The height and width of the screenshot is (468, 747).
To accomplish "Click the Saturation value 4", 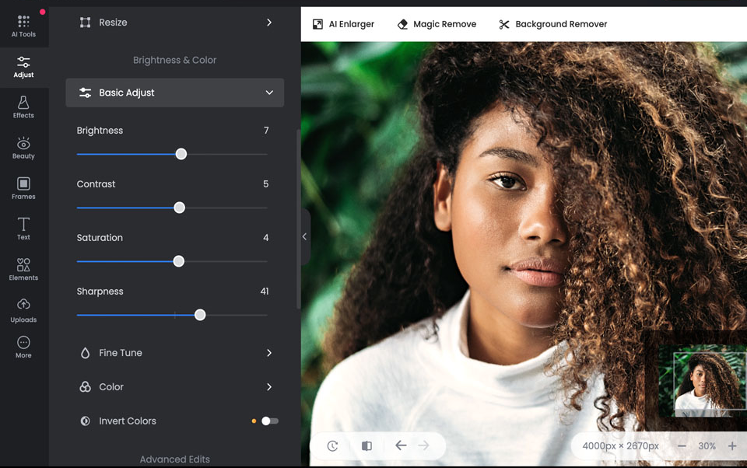I will [x=266, y=238].
